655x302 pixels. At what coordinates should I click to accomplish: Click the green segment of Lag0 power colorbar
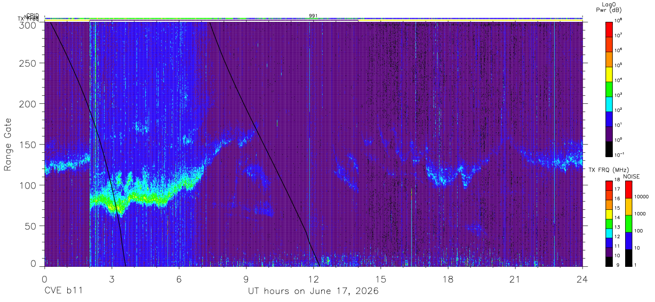point(609,88)
